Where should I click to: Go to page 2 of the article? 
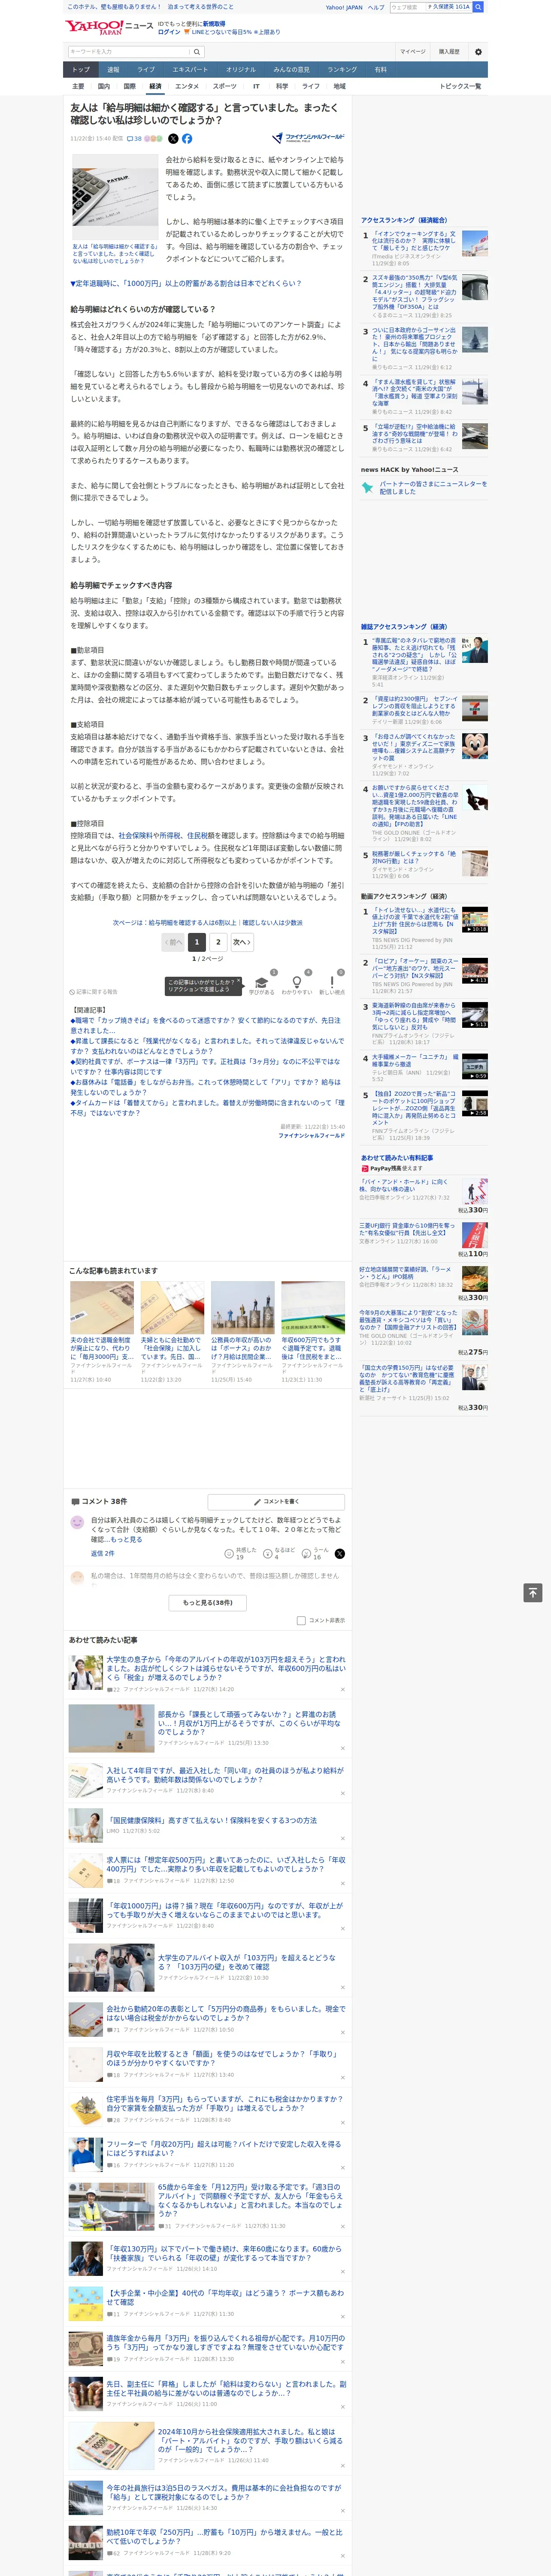point(219,942)
